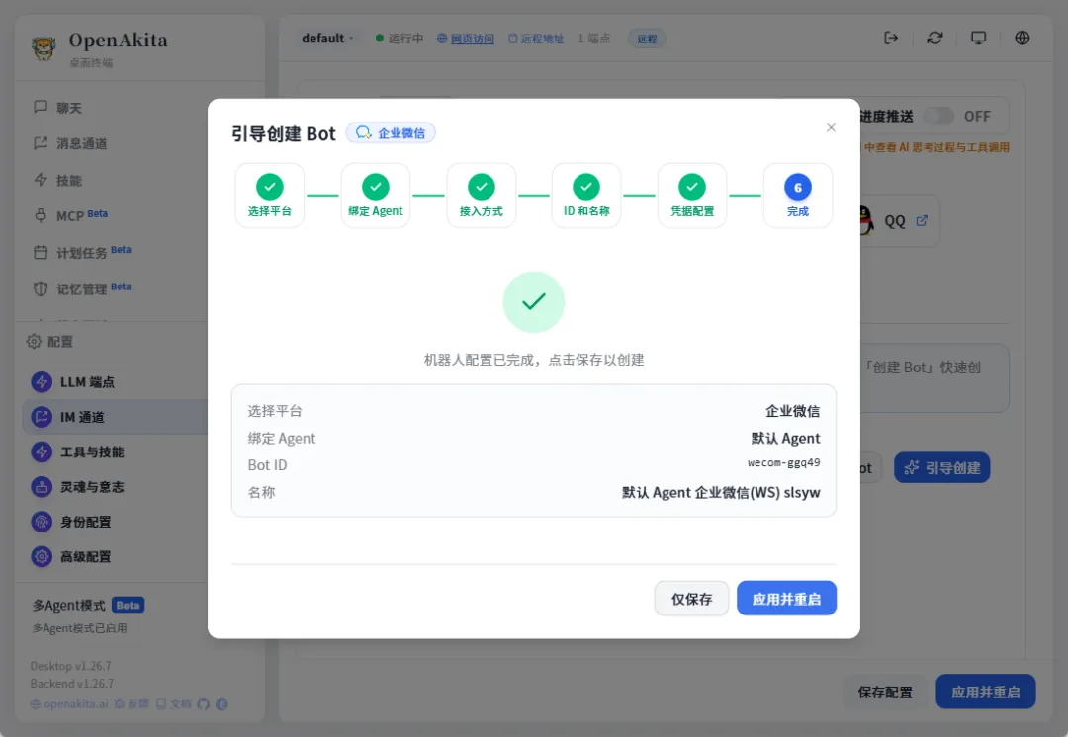Viewport: 1068px width, 737px height.
Task: Click the 远程 badge
Action: click(647, 39)
